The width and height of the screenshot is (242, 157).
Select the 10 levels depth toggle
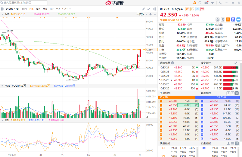click(237, 93)
